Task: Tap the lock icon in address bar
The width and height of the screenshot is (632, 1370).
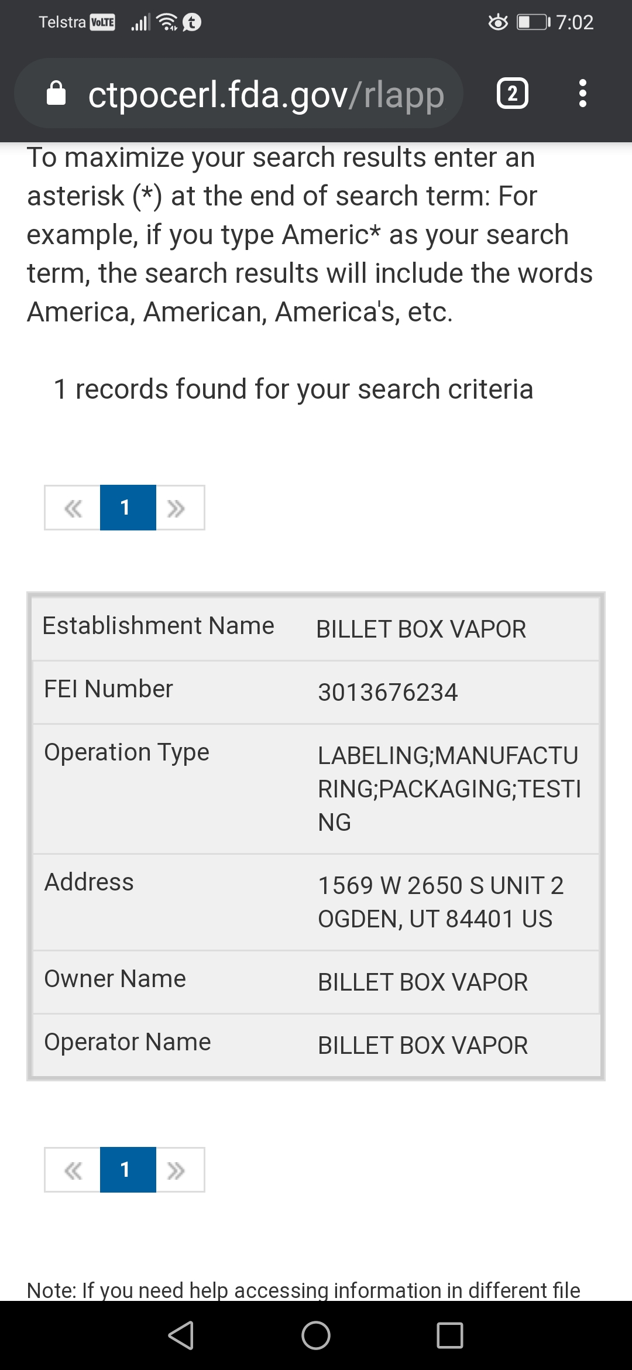Action: coord(56,94)
